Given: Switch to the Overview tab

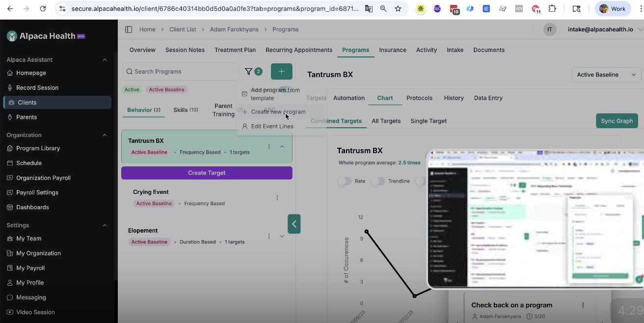Looking at the screenshot, I should pos(142,50).
